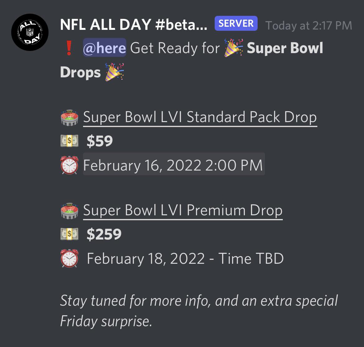The height and width of the screenshot is (347, 364).
Task: Select the February 16 date code block
Action: coord(173,165)
